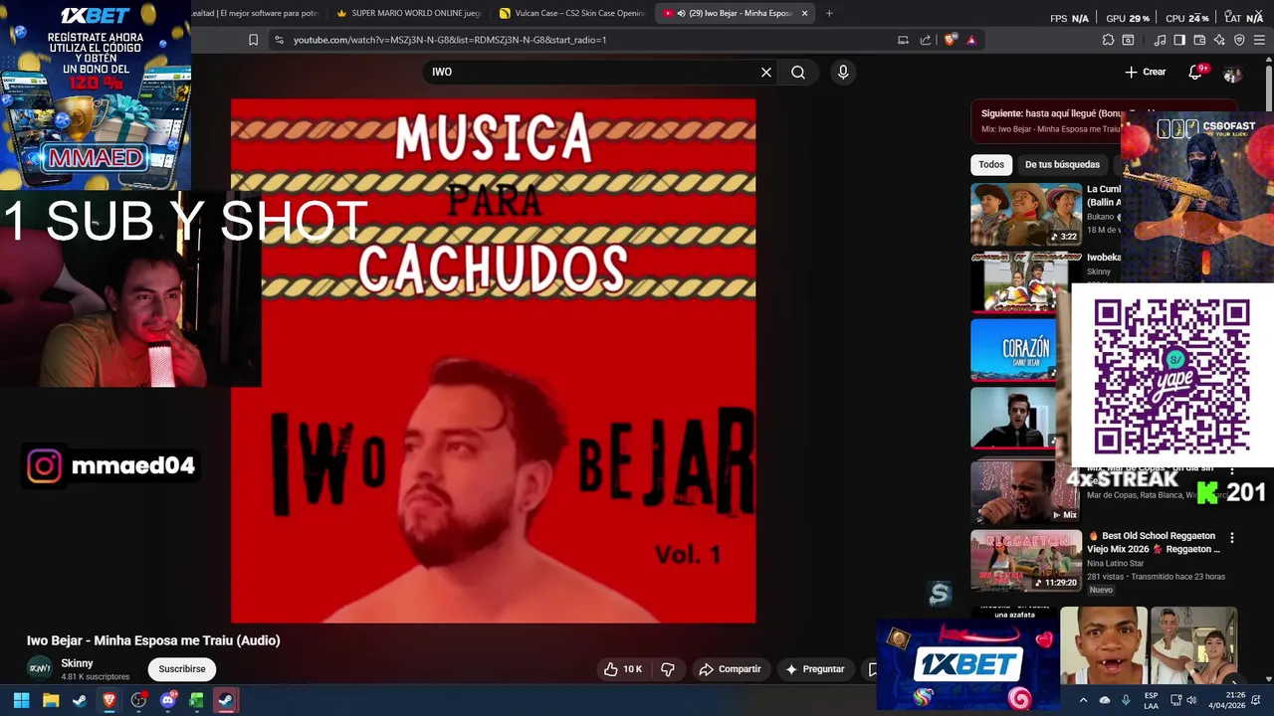1274x716 pixels.
Task: Open the media playlist music note icon
Action: tap(1160, 40)
